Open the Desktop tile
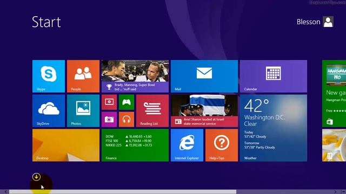Screen dimensions: 346x194 tap(66, 145)
